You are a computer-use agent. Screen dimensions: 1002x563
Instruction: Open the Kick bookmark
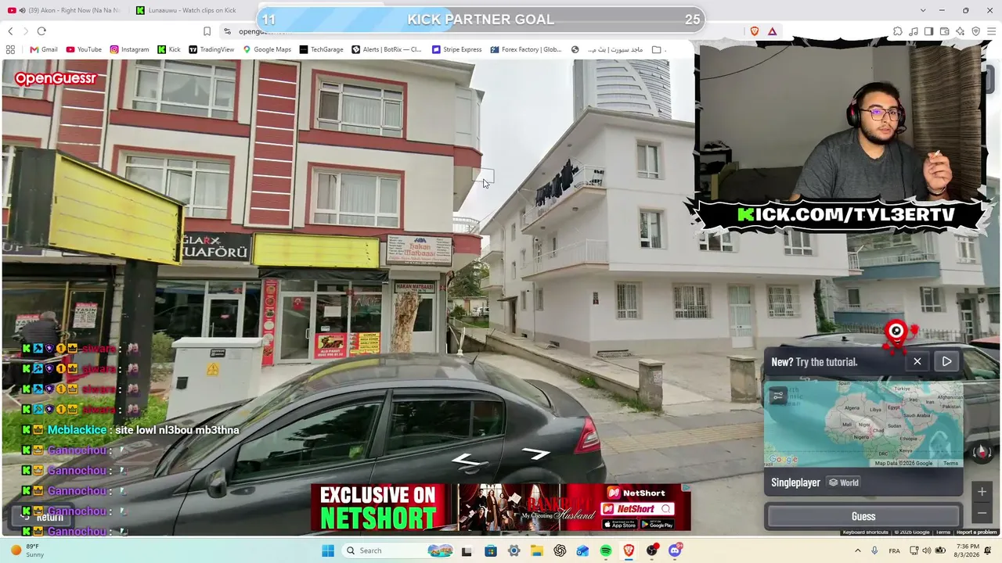point(169,49)
